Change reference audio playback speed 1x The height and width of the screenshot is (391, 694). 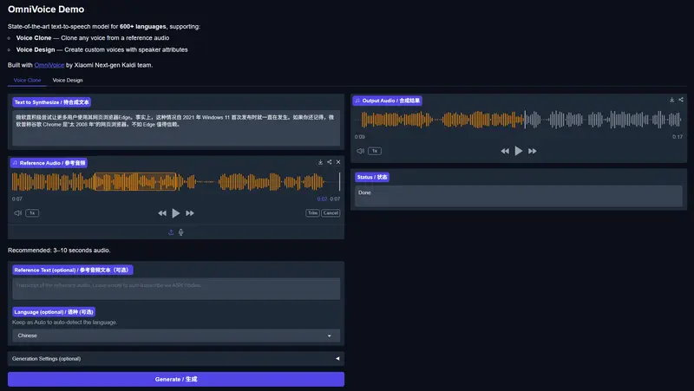click(32, 213)
